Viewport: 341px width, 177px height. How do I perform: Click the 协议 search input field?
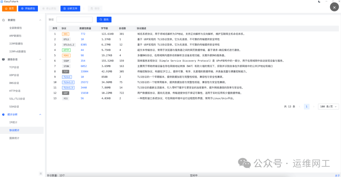tap(75, 20)
